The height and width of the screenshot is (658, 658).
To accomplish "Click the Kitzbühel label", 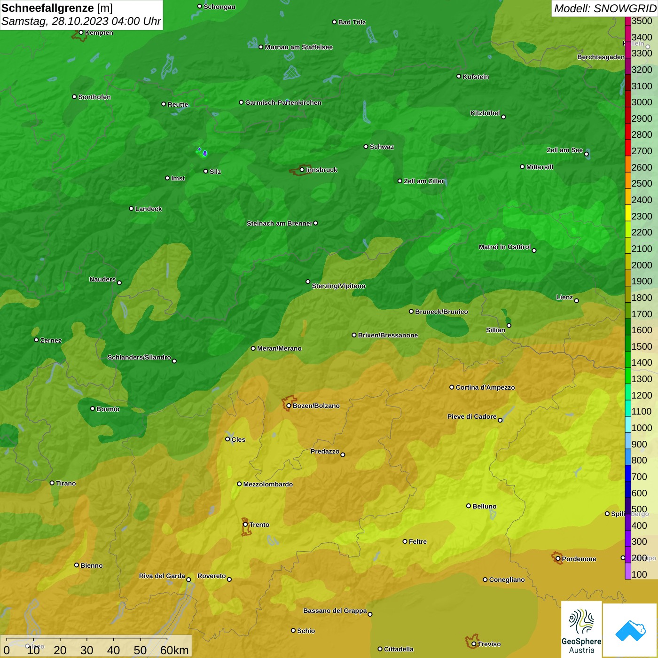I will pyautogui.click(x=485, y=113).
